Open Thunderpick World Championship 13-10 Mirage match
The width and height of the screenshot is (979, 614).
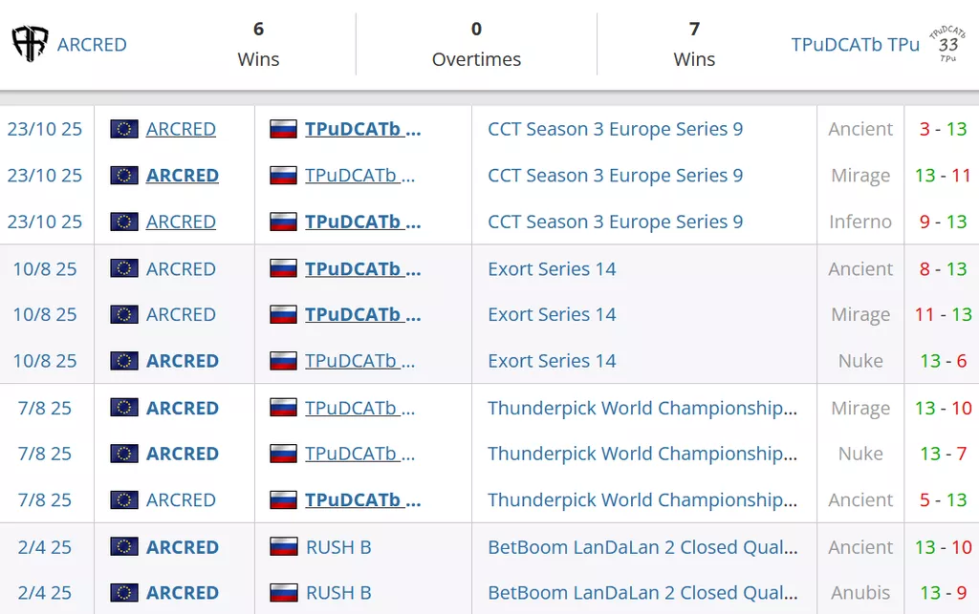click(642, 408)
